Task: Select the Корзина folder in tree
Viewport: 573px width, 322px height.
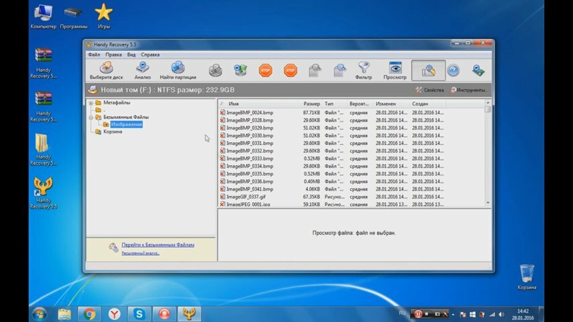Action: [112, 131]
